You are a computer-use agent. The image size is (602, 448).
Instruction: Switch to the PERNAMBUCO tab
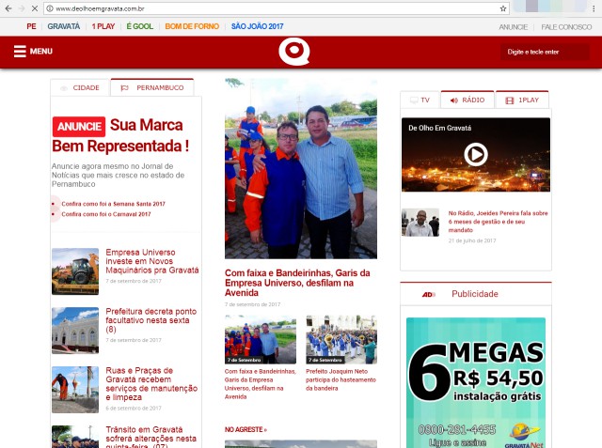152,87
